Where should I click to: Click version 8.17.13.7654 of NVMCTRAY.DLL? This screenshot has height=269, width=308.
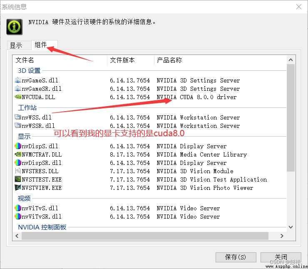click(130, 154)
